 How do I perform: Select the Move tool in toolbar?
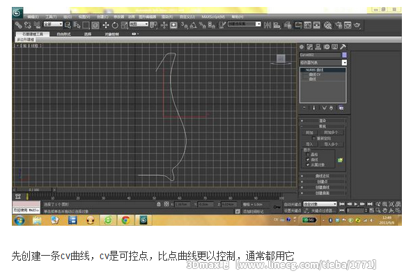coord(106,25)
